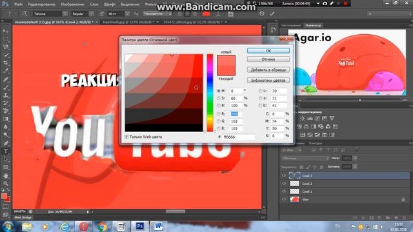Click Добавить в образцы button
413x232 pixels.
[x=268, y=70]
